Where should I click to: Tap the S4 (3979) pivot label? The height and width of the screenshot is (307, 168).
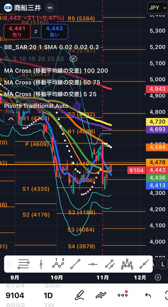click(81, 246)
